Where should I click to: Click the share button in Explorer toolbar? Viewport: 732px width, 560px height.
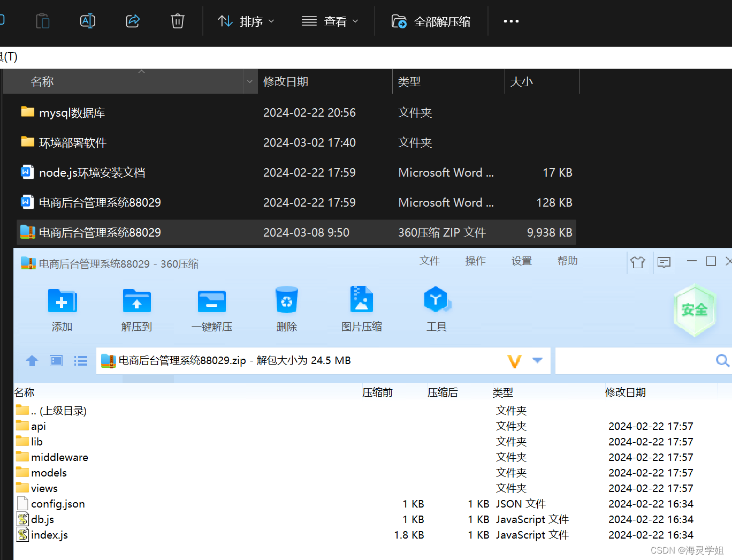(x=132, y=21)
